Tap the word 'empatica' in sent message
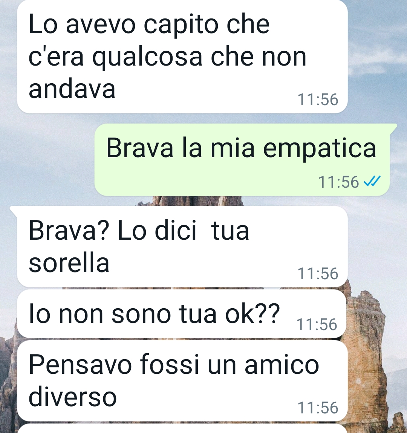This screenshot has height=433, width=407. [x=320, y=149]
